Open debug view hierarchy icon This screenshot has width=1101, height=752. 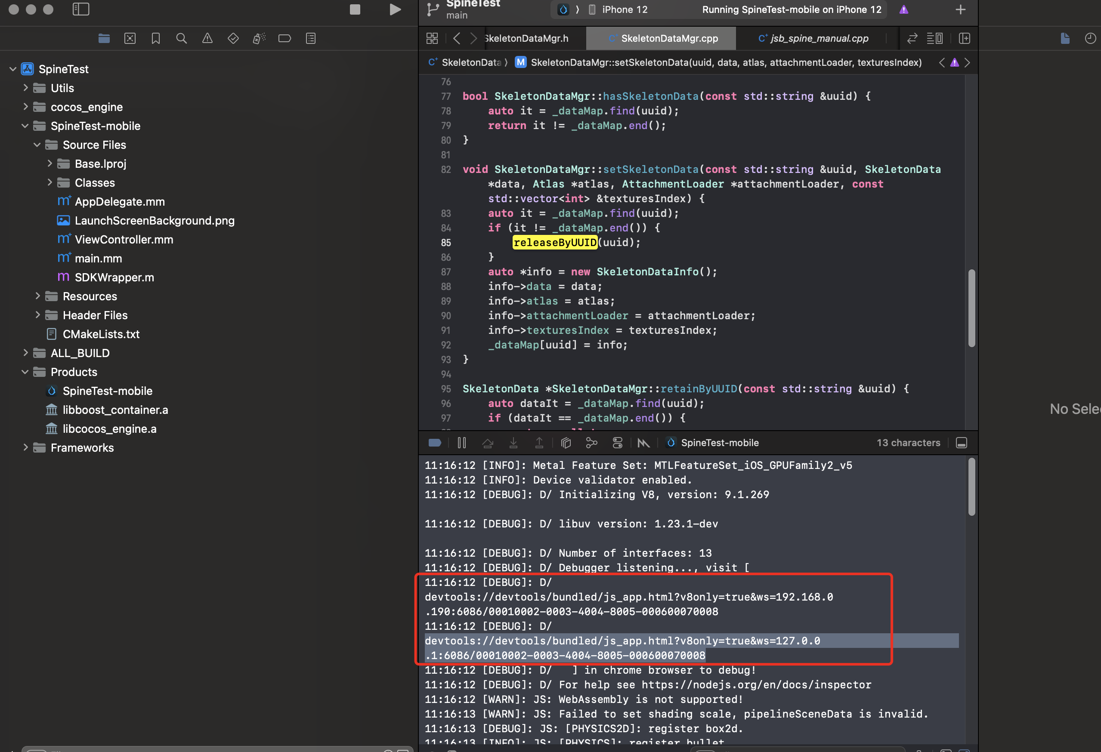566,443
